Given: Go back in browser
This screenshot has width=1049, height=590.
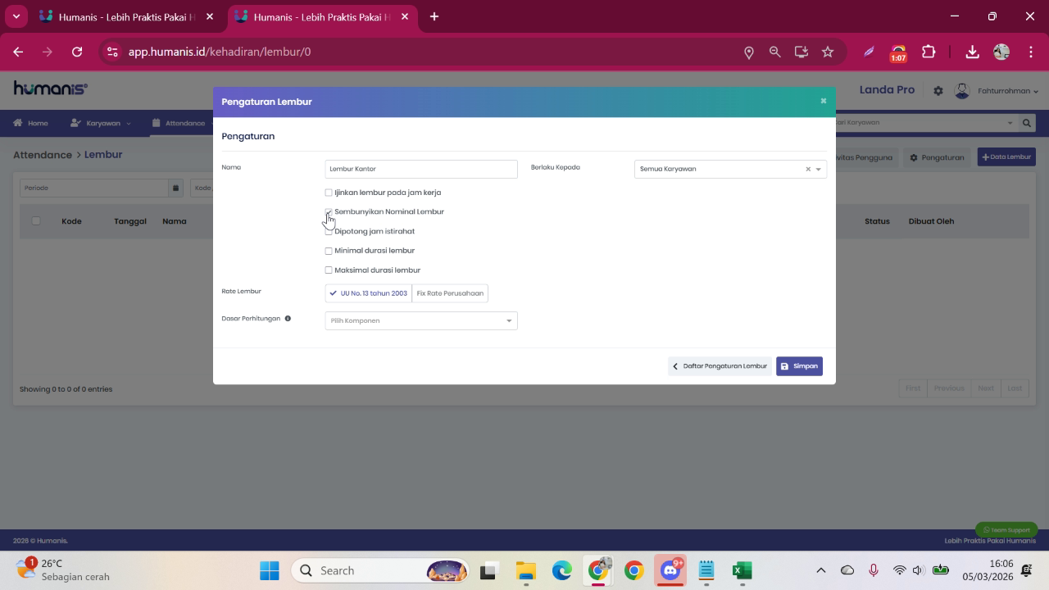Looking at the screenshot, I should tap(18, 52).
